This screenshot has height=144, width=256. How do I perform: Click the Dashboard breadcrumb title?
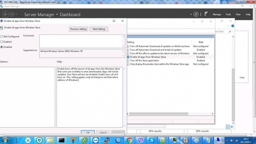click(70, 15)
